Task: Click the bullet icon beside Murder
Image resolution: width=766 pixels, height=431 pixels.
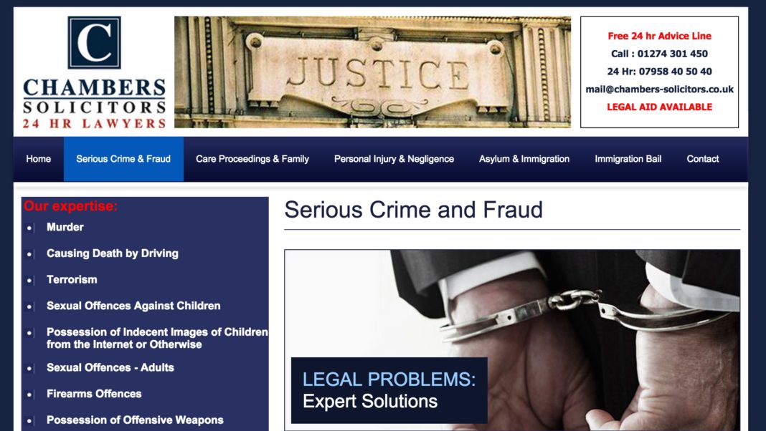Action: 30,228
